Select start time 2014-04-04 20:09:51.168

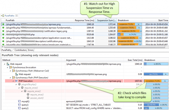click(156, 34)
